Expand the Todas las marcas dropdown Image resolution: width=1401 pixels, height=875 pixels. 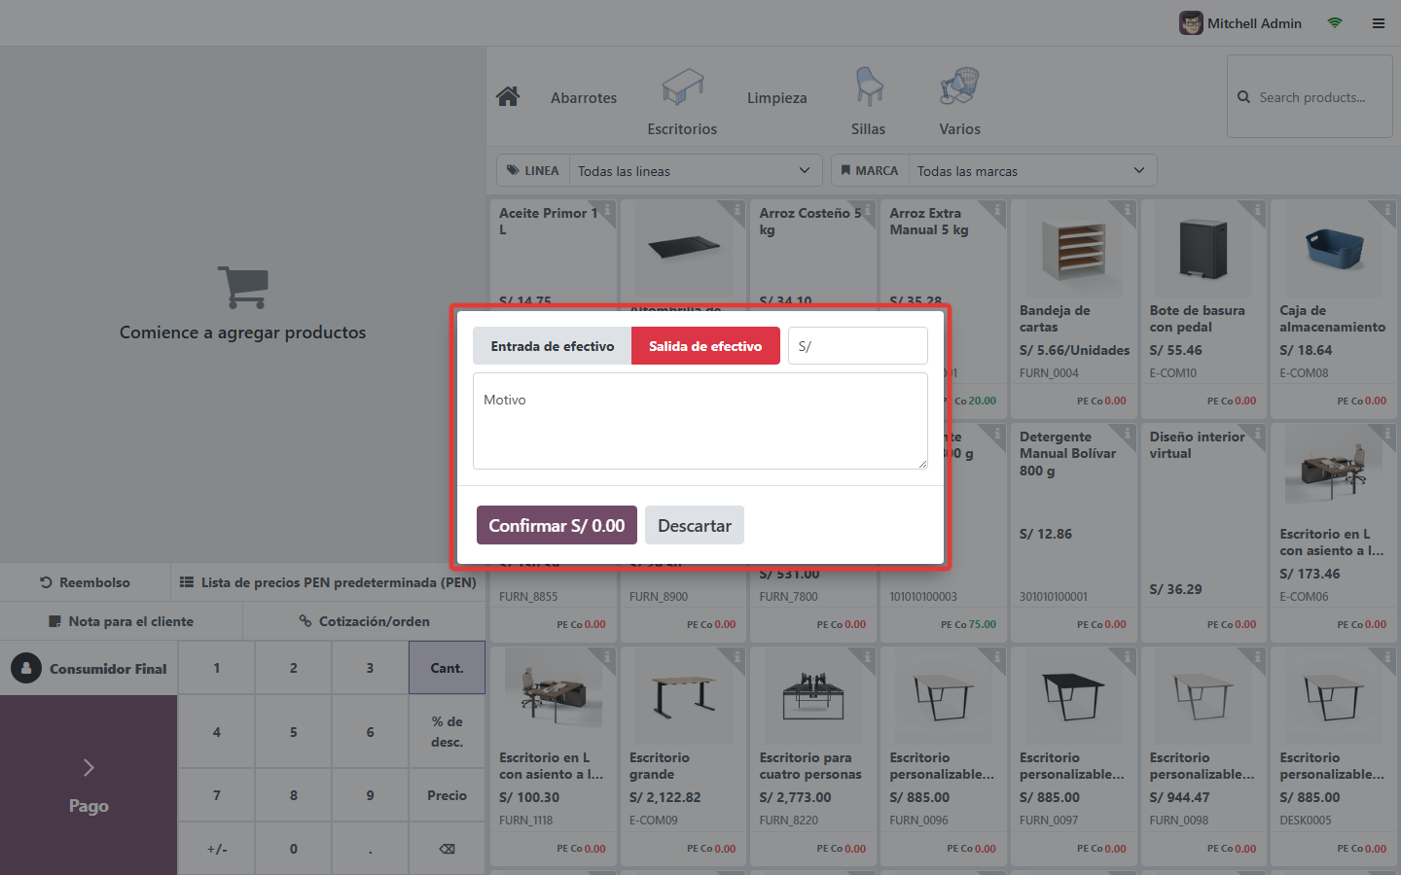coord(1032,171)
